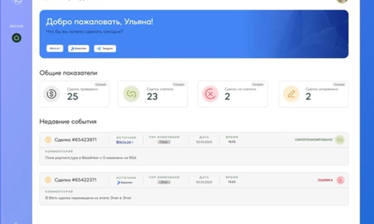This screenshot has height=224, width=374.
Task: Click the pencil icon in Сделок исправлено card
Action: coord(291,94)
